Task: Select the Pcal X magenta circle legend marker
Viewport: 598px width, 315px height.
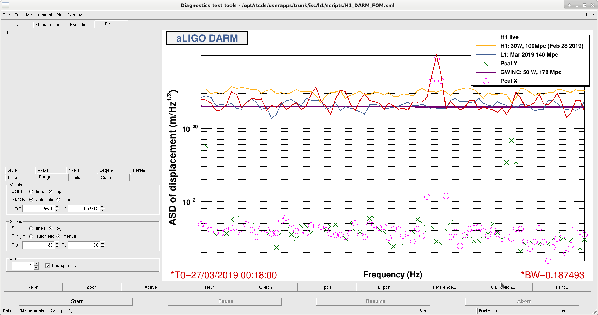Action: [x=486, y=81]
